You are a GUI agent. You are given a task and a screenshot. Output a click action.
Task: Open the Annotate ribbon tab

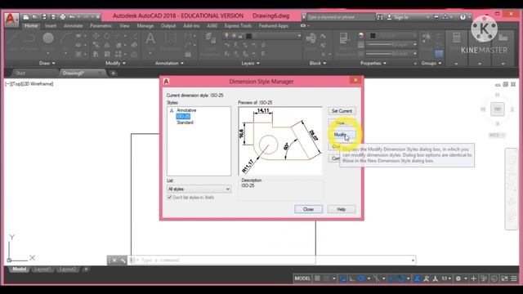73,25
